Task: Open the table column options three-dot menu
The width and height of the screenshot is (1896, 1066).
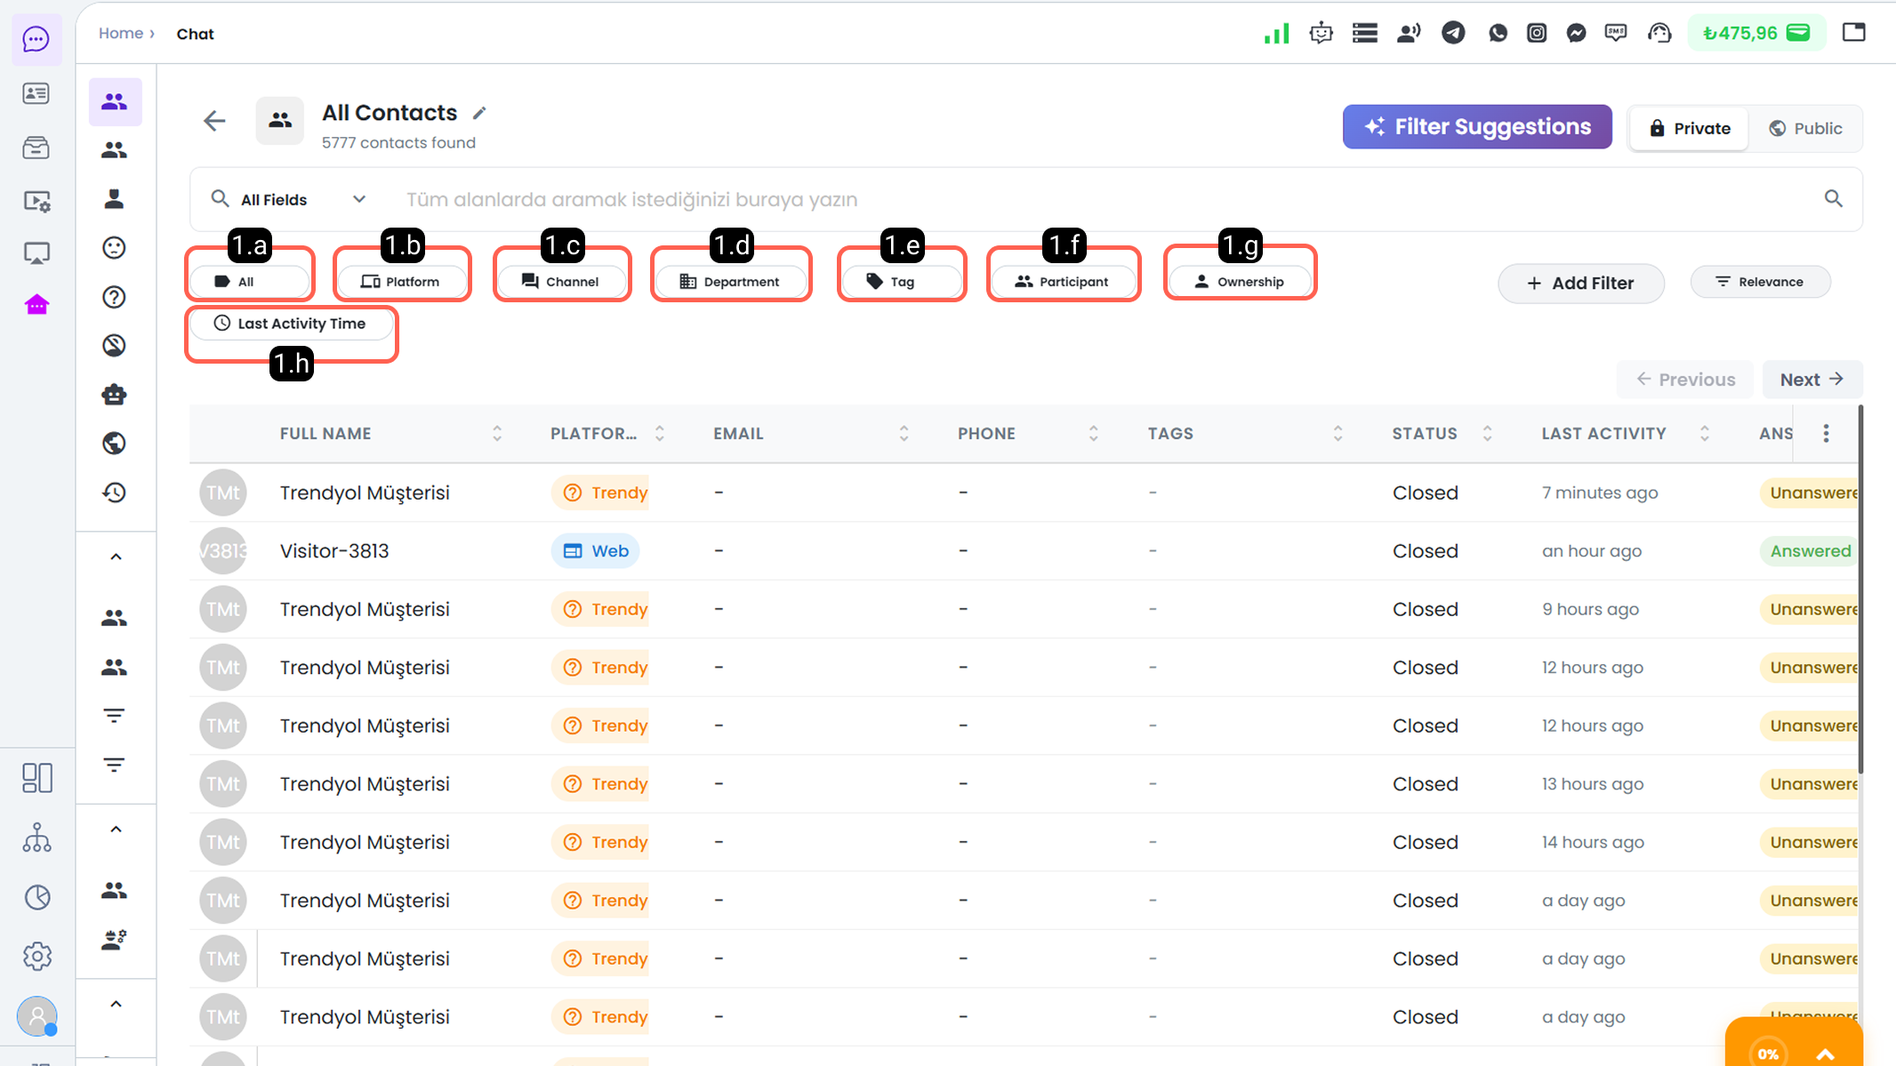Action: 1827,434
